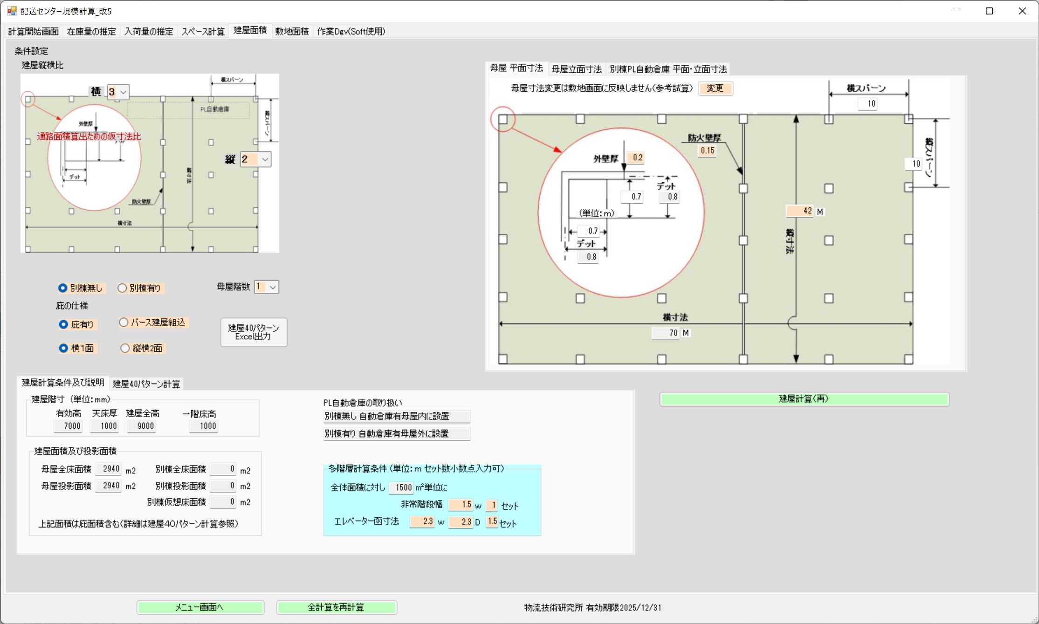Open 建屋40パターン計算 tab
Screen dimensions: 1039x624
point(146,384)
